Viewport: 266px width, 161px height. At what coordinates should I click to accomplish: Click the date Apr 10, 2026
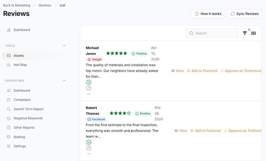click(155, 53)
